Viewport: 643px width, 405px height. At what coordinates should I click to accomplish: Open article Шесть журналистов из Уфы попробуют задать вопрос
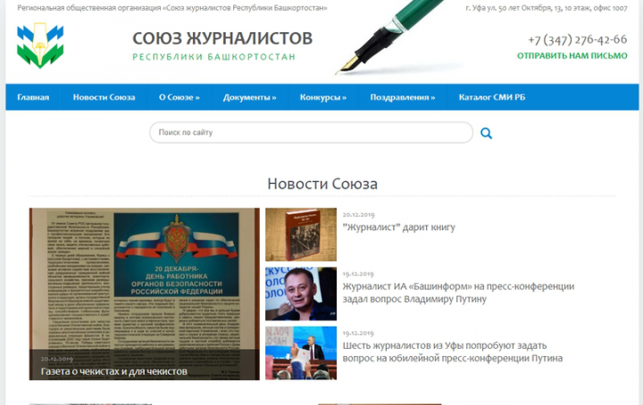click(452, 351)
